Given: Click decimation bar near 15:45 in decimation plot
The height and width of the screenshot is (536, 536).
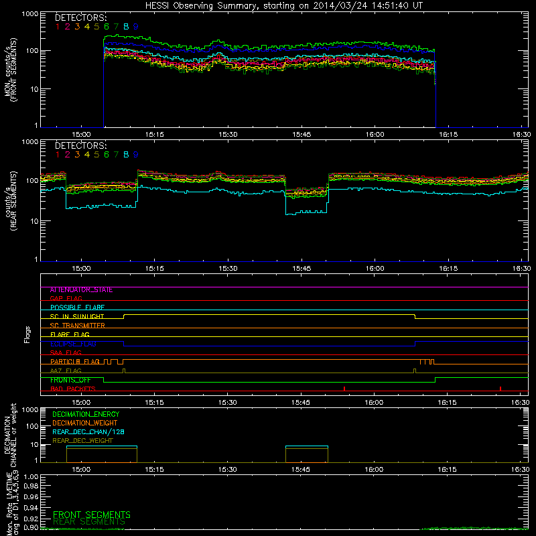Looking at the screenshot, I should (307, 454).
